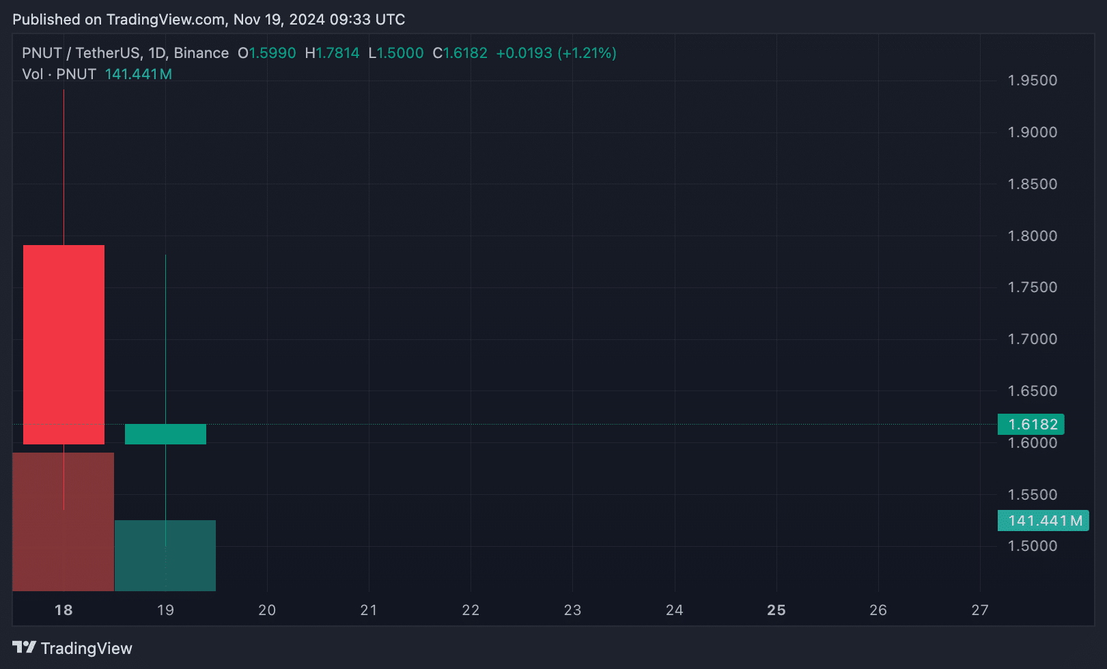Viewport: 1107px width, 669px height.
Task: Select the red Nov 18 candlestick body
Action: coord(64,345)
